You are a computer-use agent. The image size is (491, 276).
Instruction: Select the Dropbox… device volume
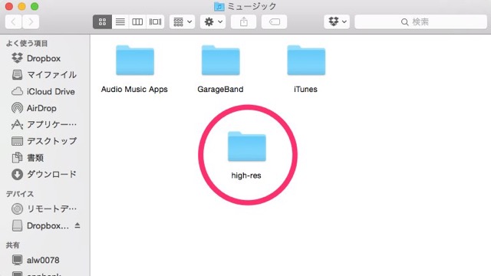tap(41, 225)
